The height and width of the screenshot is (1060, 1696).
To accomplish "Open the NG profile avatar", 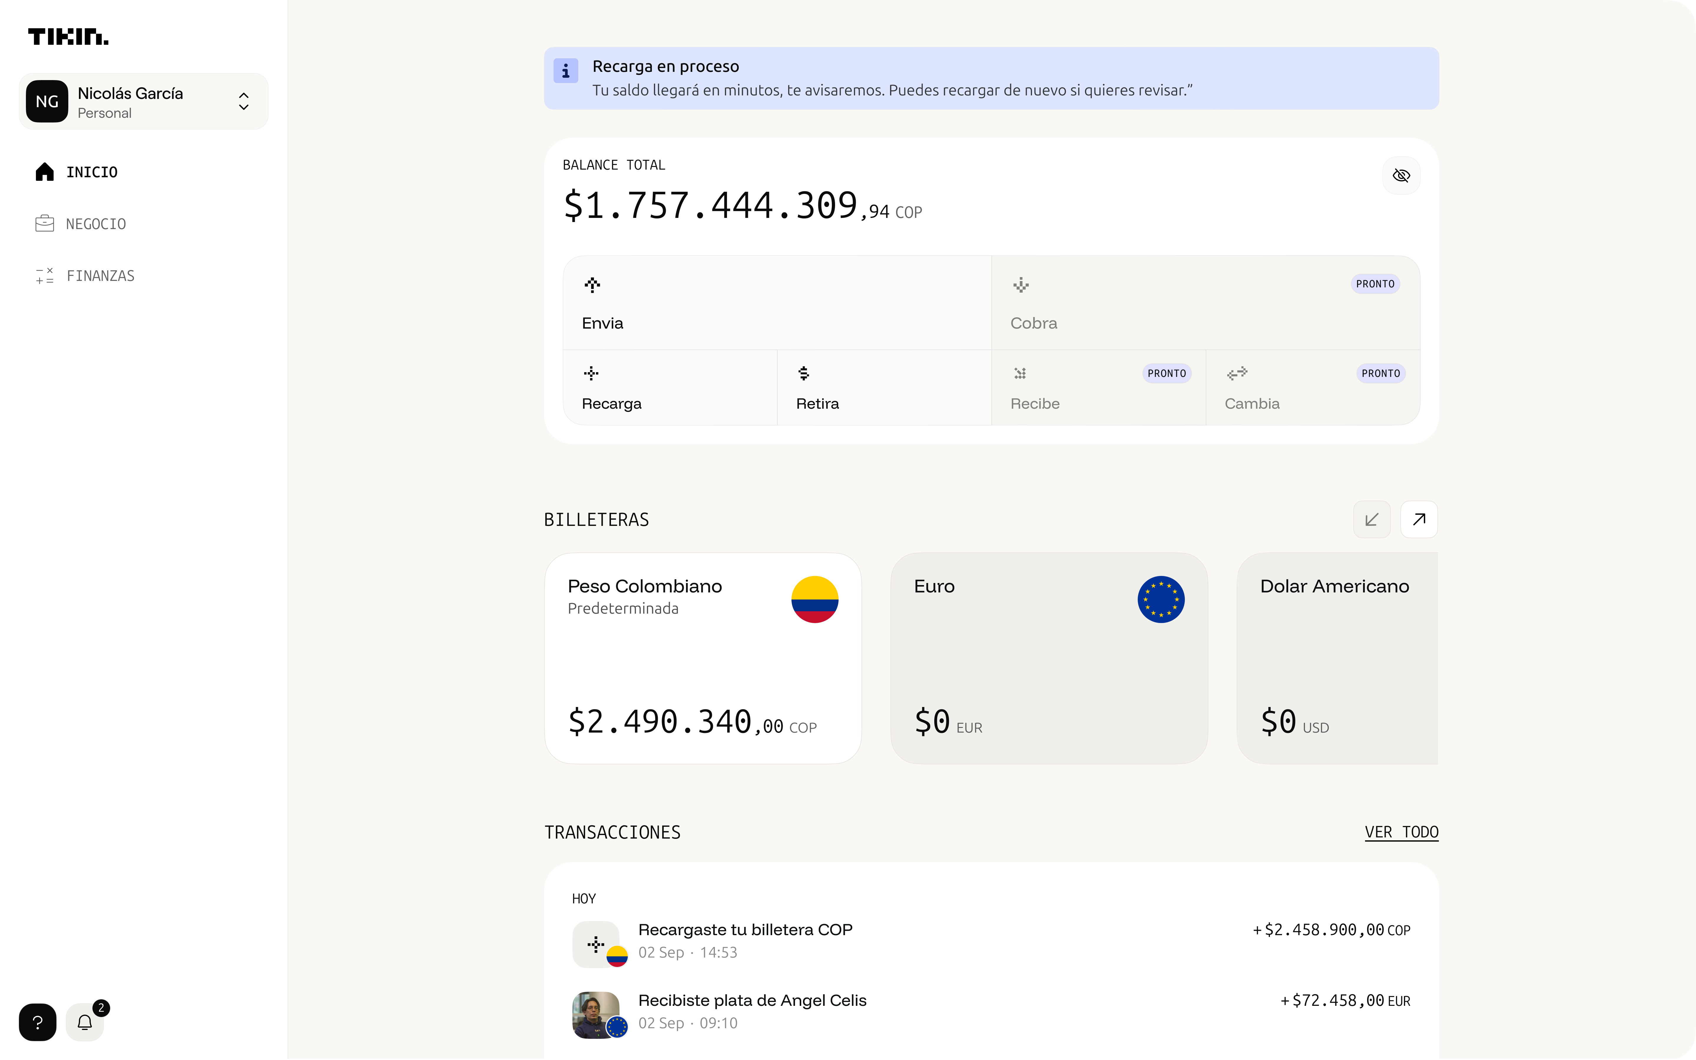I will tap(47, 102).
